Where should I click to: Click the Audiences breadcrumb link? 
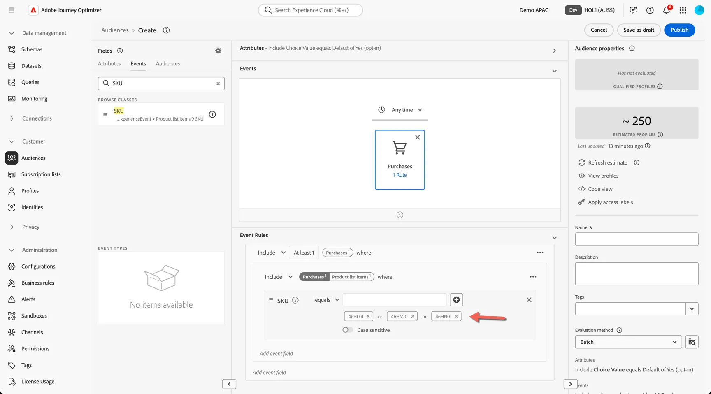[x=115, y=30]
